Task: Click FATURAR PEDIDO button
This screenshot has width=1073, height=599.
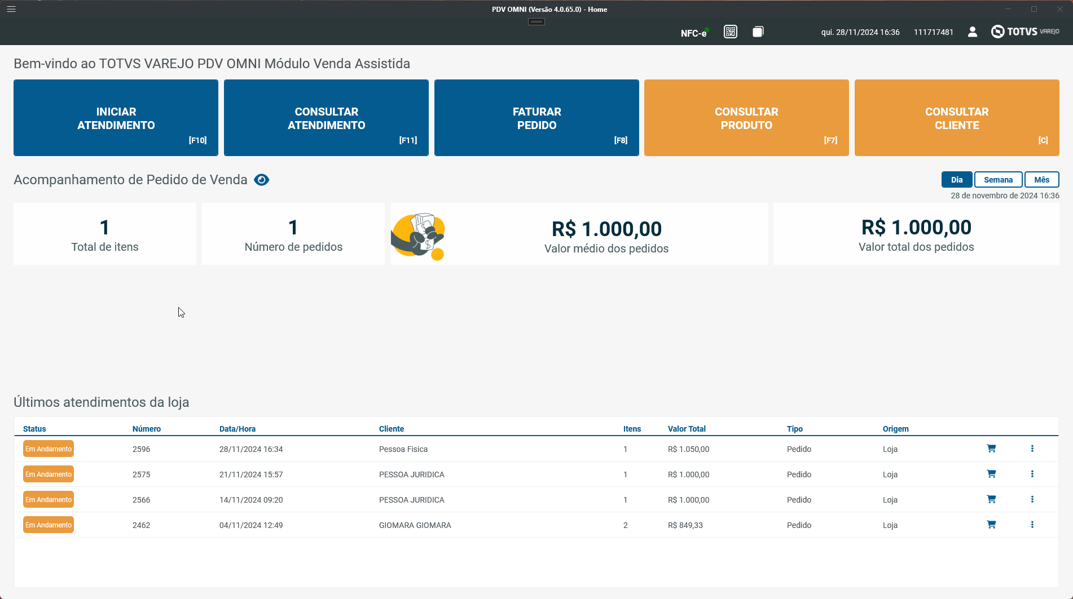Action: tap(536, 118)
